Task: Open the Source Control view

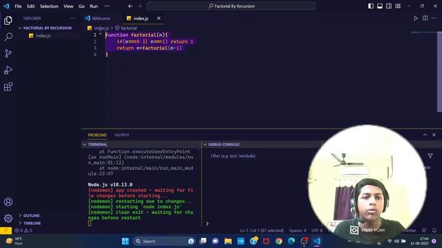Action: click(x=8, y=54)
